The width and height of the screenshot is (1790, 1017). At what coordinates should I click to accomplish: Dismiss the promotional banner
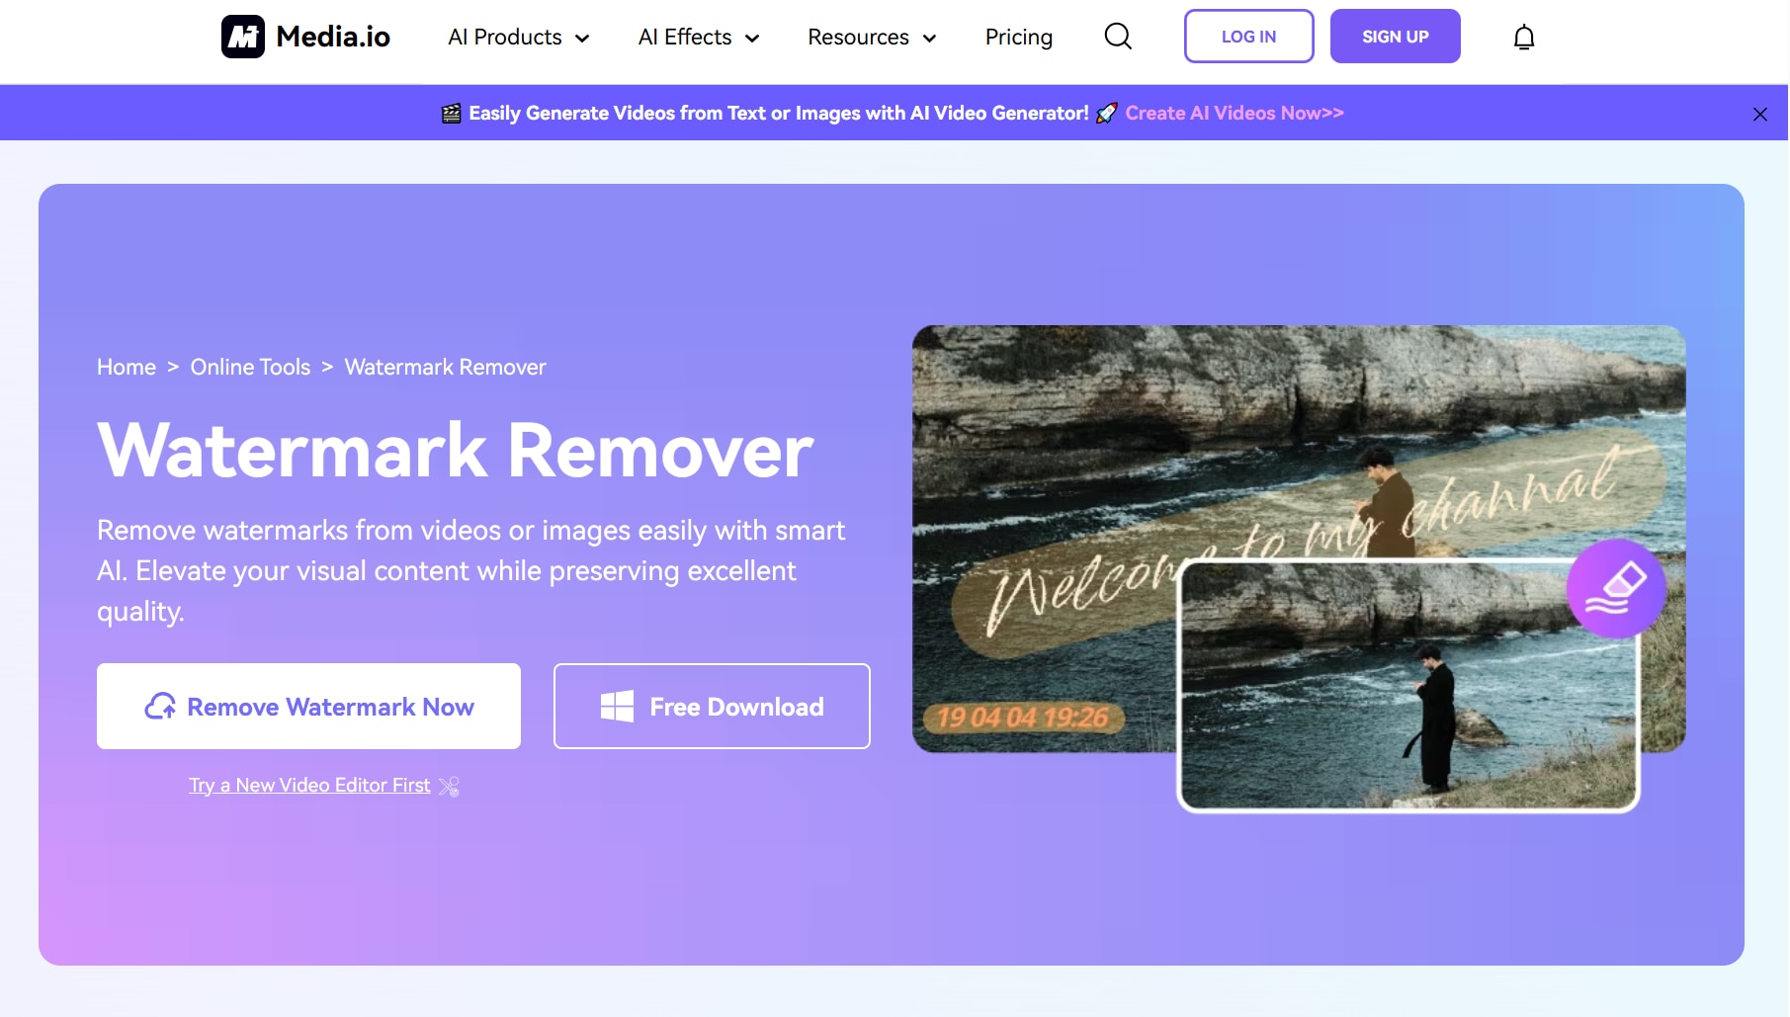(1759, 114)
